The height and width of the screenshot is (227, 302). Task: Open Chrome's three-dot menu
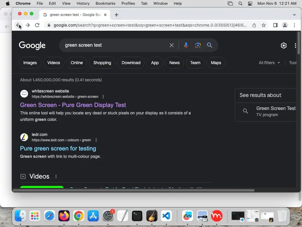point(294,25)
